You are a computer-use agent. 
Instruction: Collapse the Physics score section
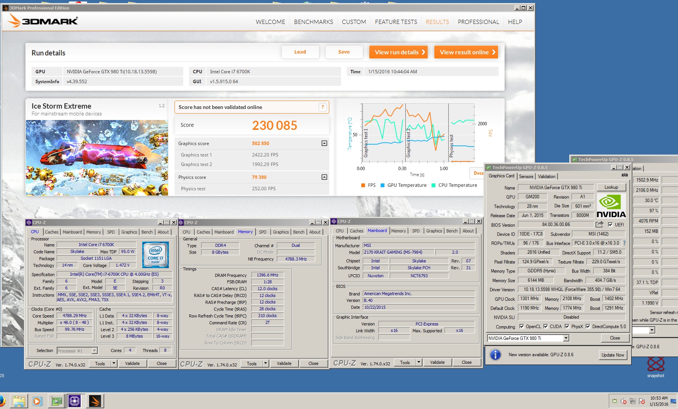point(324,177)
